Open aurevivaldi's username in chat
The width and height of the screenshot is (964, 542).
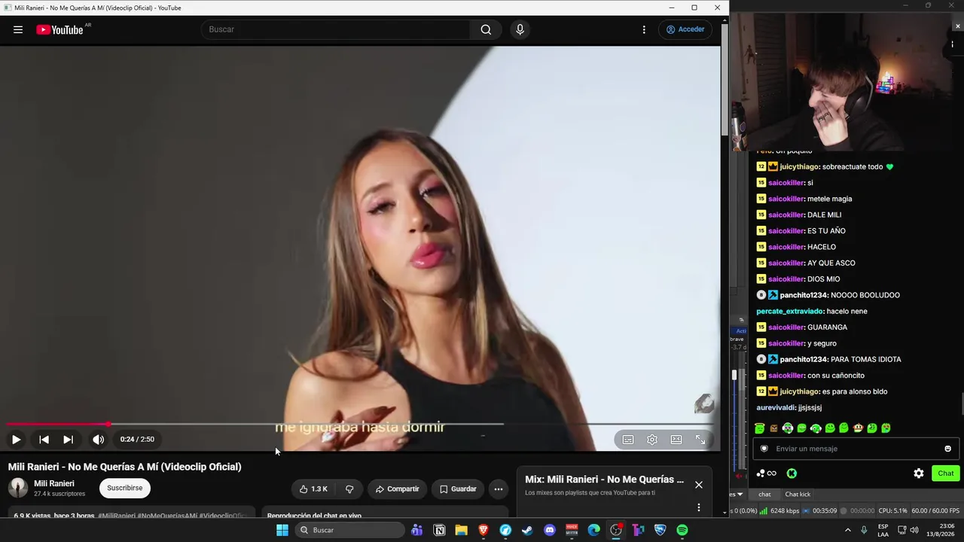tap(776, 407)
